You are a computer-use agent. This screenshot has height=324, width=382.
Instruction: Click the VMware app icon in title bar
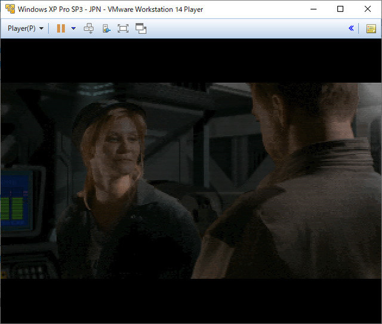pos(10,9)
